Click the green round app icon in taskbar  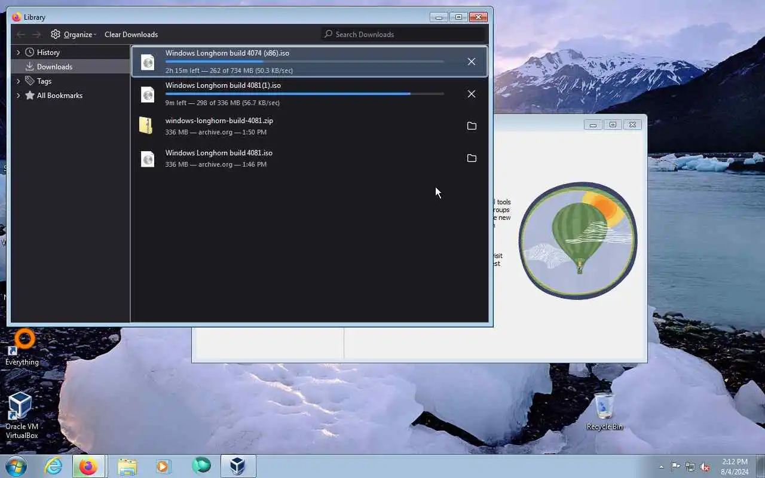(201, 466)
